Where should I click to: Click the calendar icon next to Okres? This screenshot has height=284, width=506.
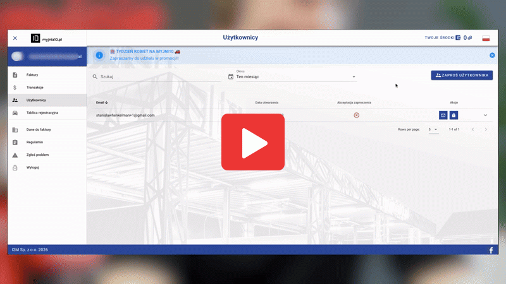point(231,77)
